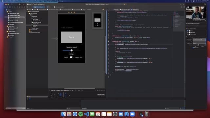Image resolution: width=210 pixels, height=118 pixels.
Task: Click the Exit icon in the scene dock
Action: click(x=74, y=12)
